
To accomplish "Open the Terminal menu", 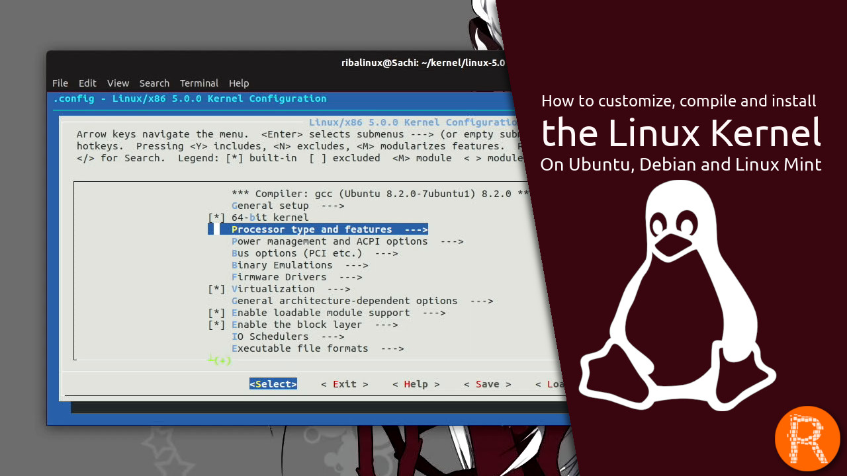I will click(199, 83).
